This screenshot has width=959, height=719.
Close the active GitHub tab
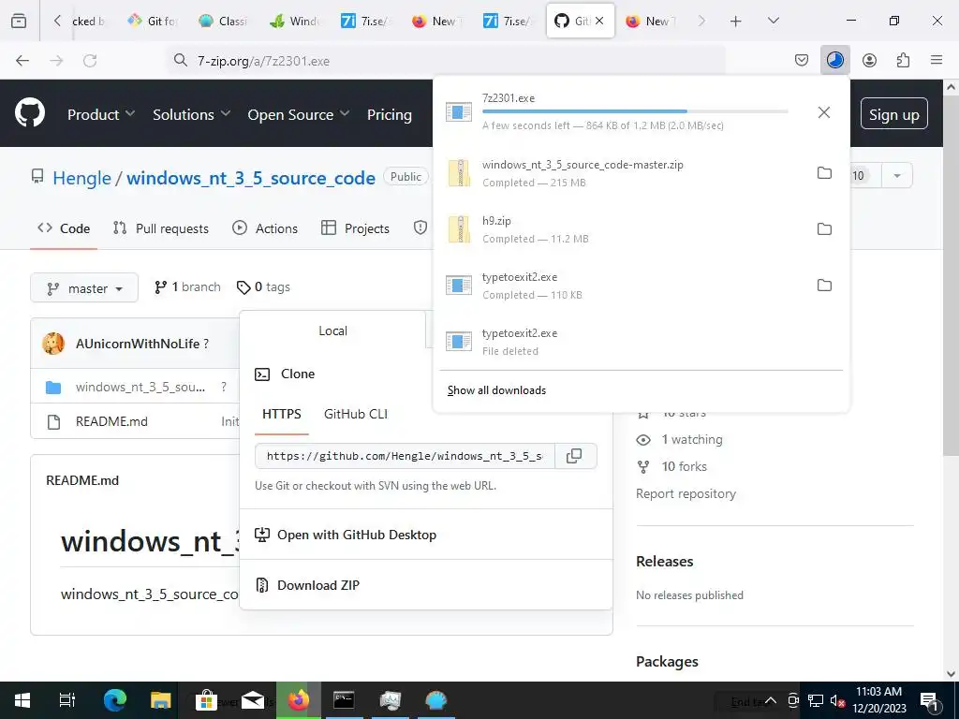click(x=599, y=21)
